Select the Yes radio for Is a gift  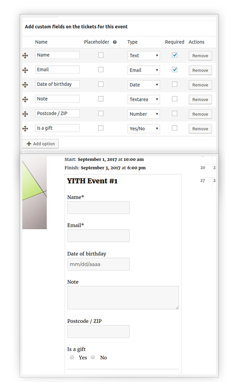72,357
